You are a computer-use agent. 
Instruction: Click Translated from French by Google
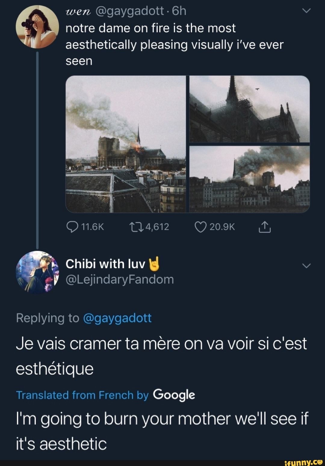tap(106, 395)
